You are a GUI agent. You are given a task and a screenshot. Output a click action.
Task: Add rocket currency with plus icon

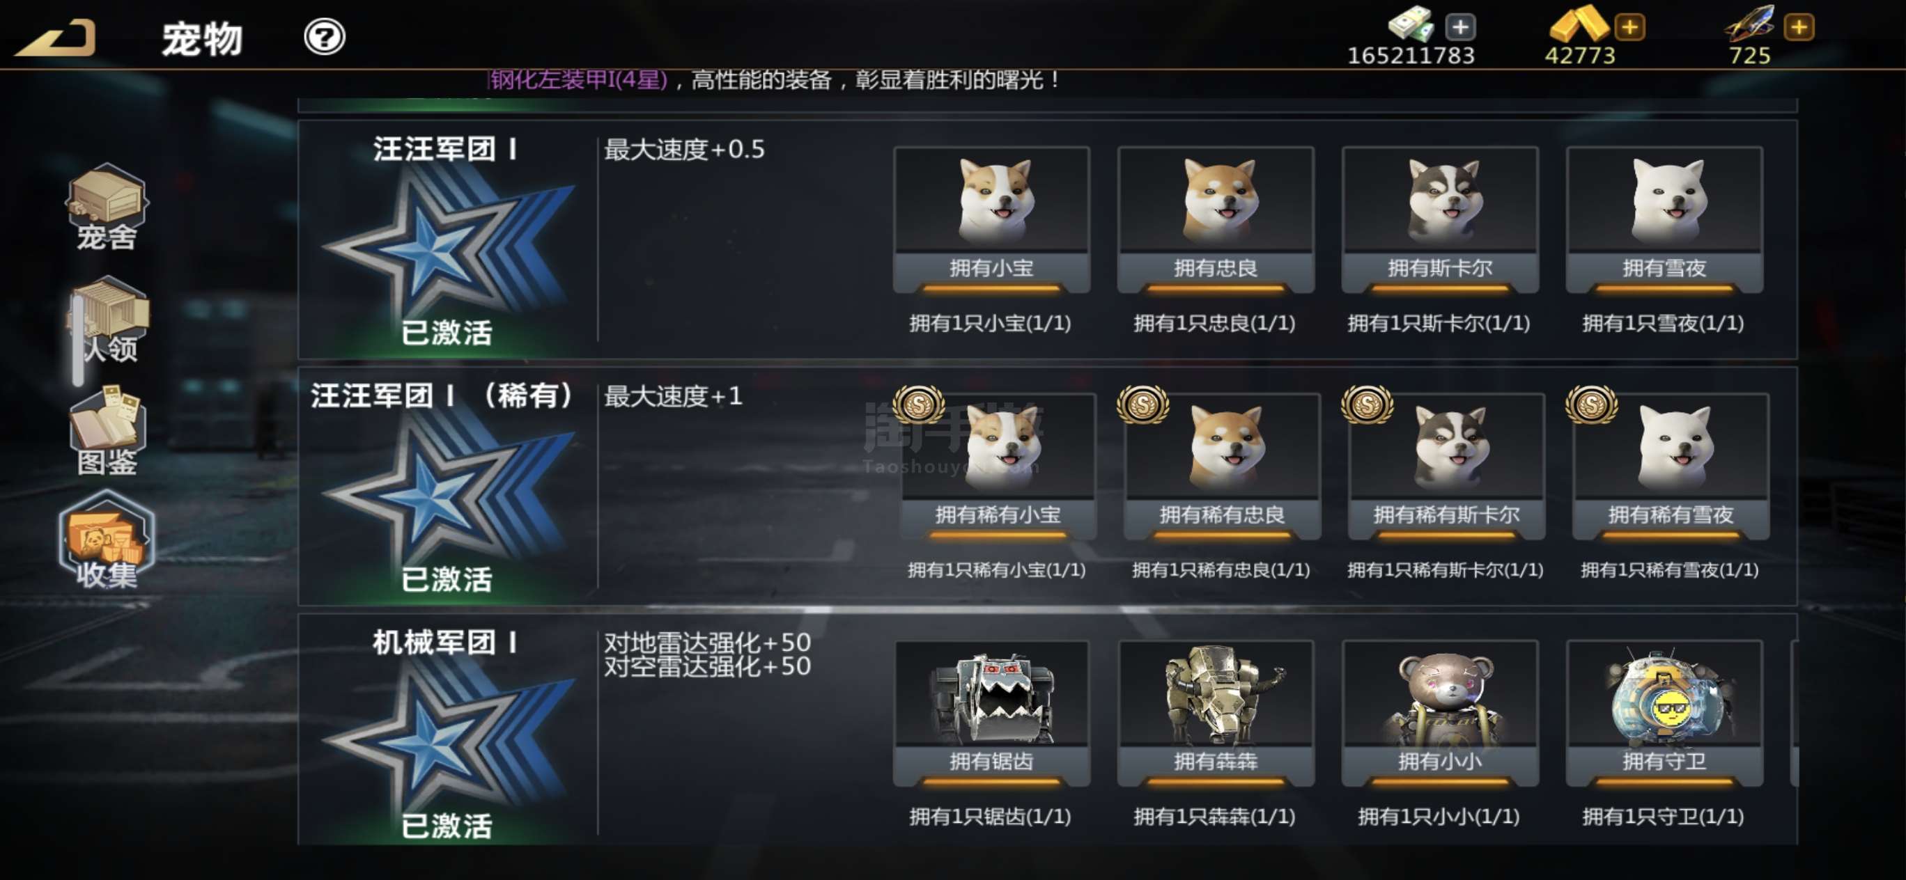point(1799,27)
